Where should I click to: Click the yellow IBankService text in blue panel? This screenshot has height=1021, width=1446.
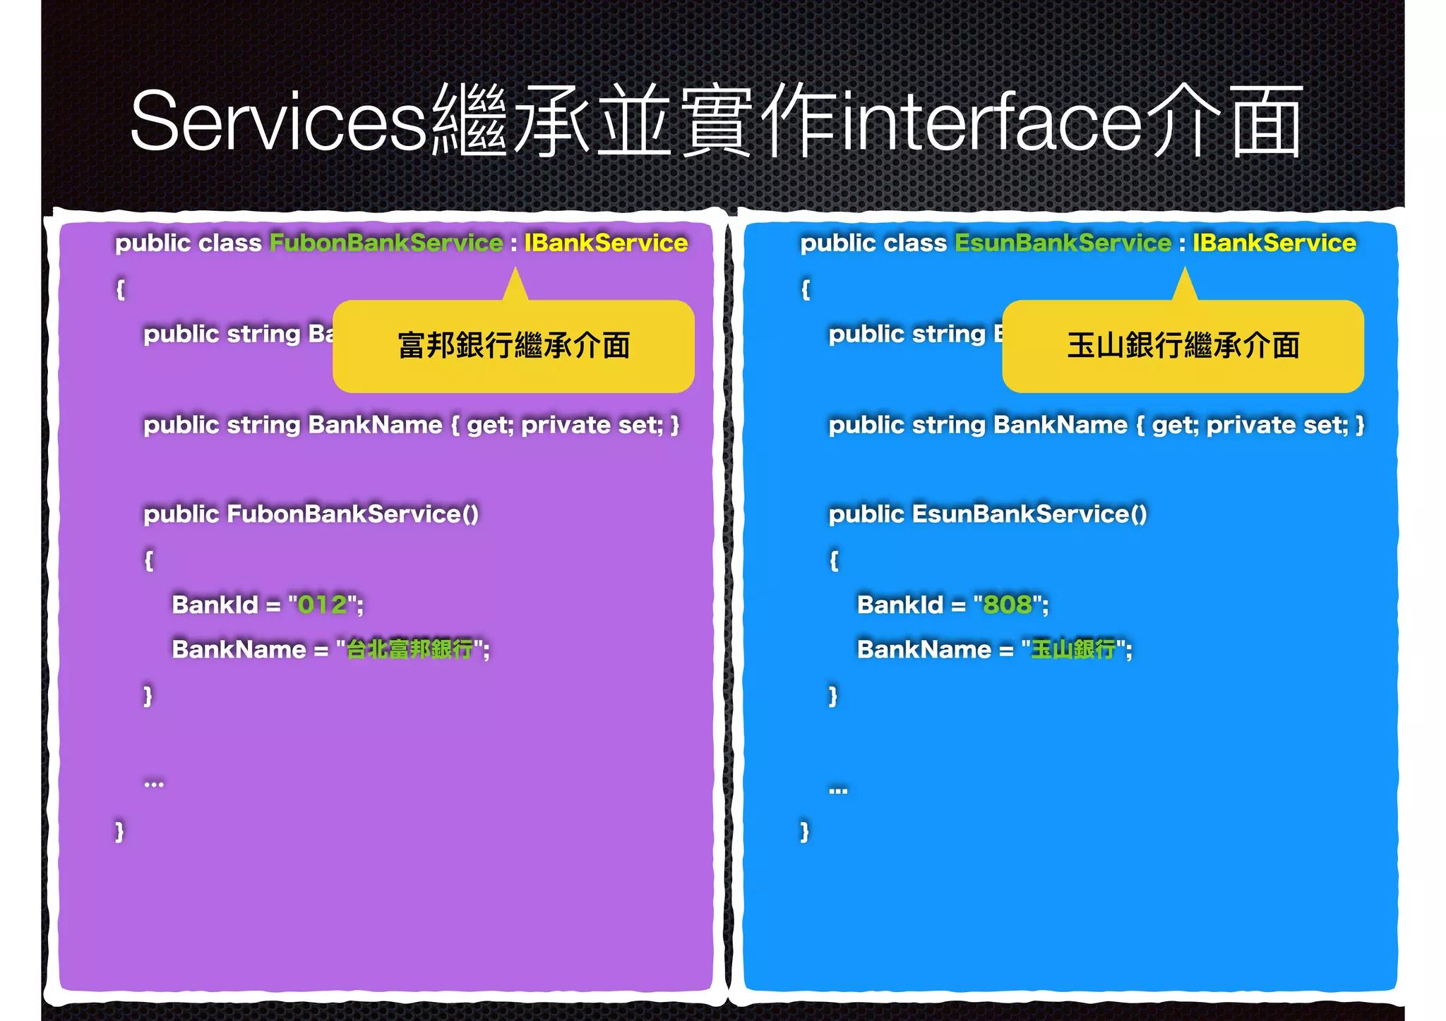(x=1274, y=243)
